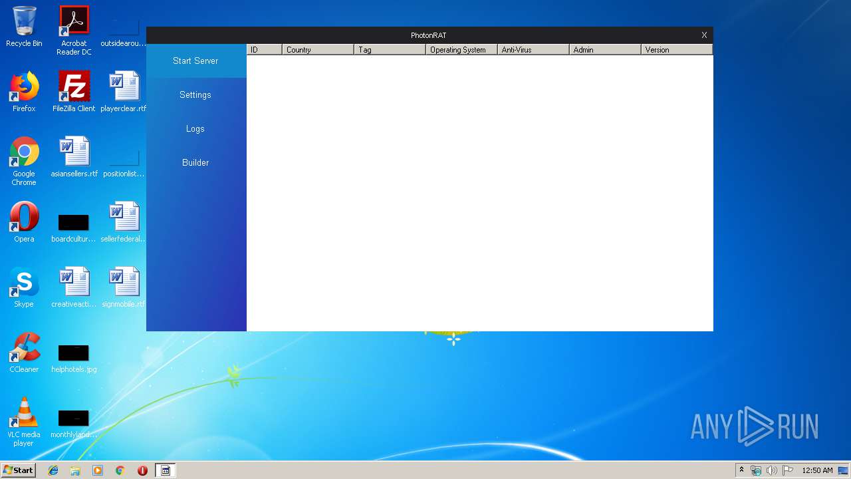Select the CCleaner desktop icon
Viewport: 851px width, 479px height.
24,353
